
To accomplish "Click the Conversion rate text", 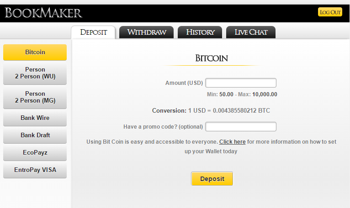I will coord(211,110).
